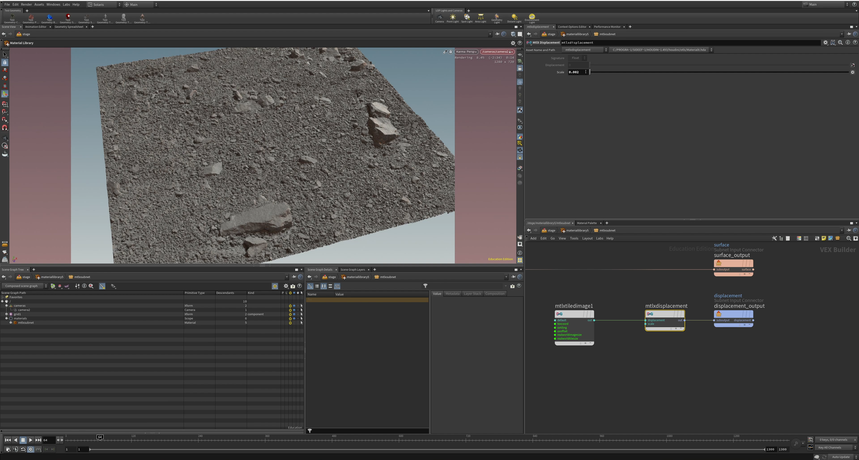Click the Composition button
The width and height of the screenshot is (859, 460).
(x=495, y=294)
